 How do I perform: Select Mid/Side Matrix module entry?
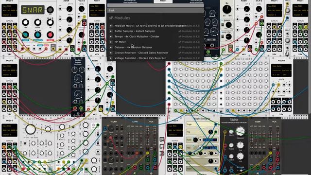(x=155, y=26)
